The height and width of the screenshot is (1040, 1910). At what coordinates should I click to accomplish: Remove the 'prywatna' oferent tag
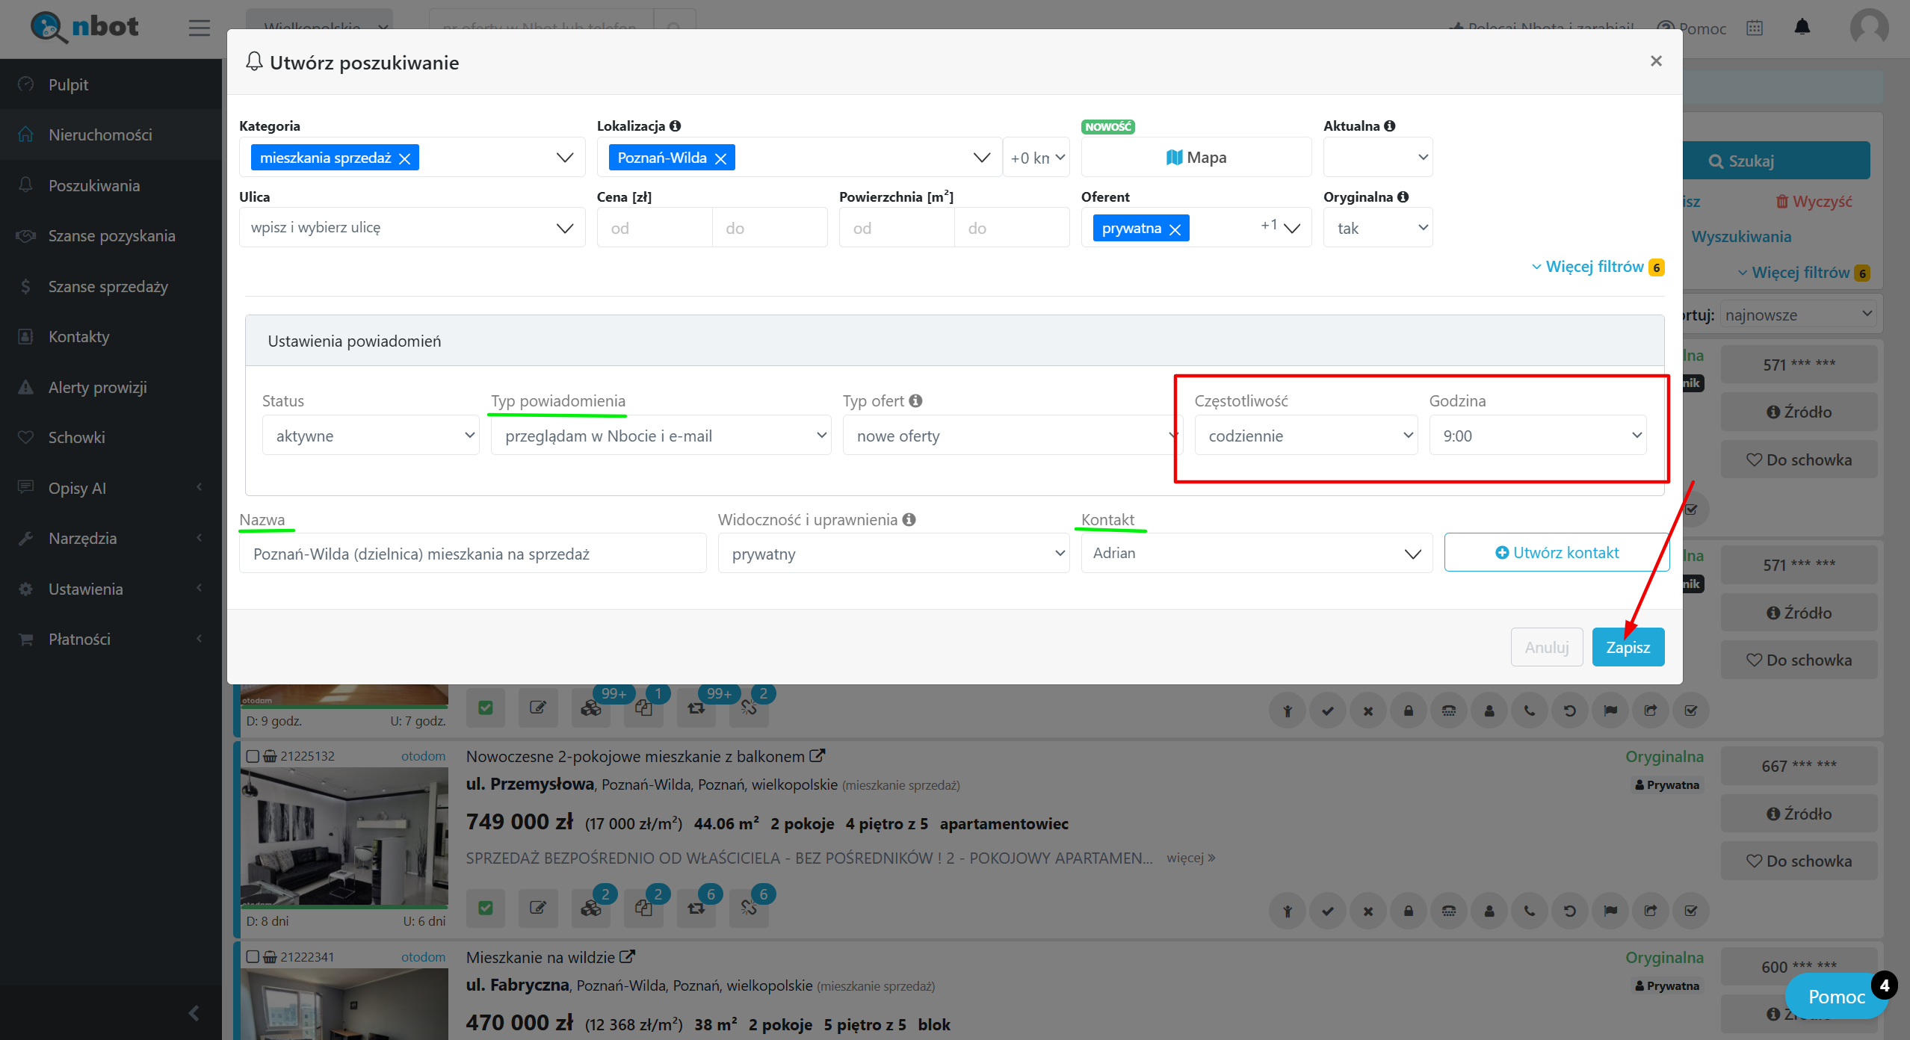click(x=1175, y=229)
